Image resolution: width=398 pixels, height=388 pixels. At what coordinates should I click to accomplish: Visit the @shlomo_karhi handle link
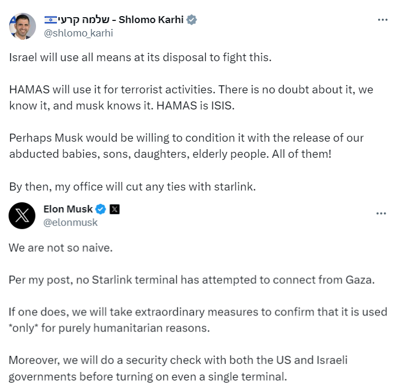78,33
